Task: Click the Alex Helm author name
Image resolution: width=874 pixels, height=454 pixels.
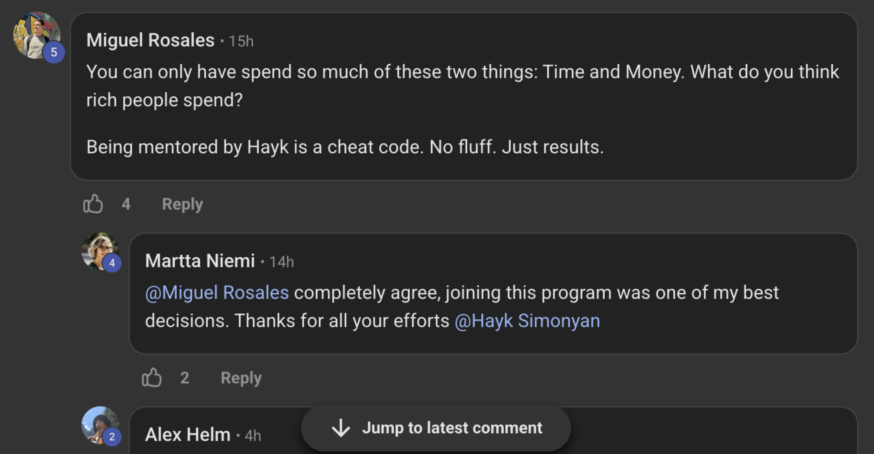Action: [x=187, y=435]
